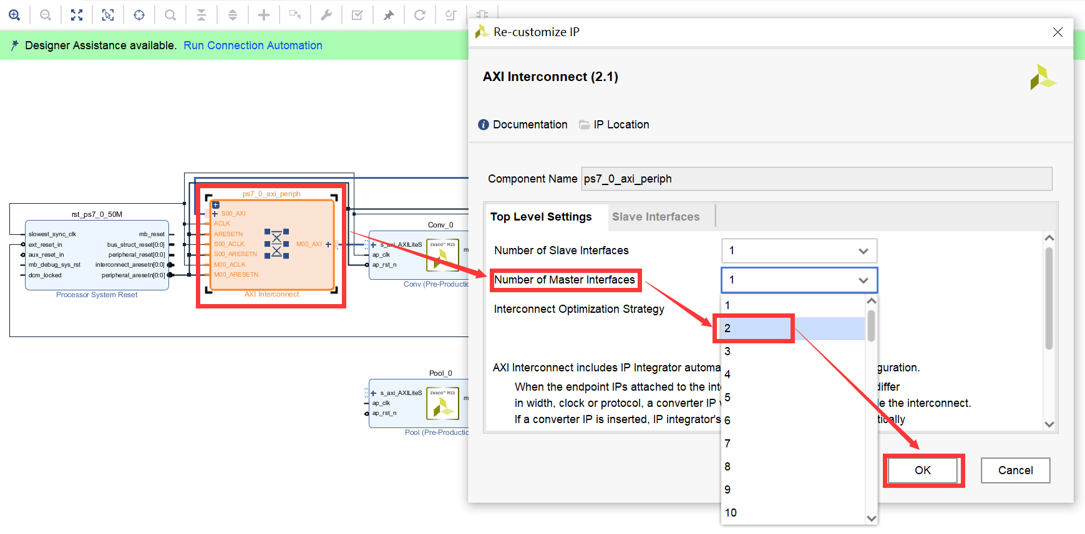Click the Regenerate Layout refresh icon
Image resolution: width=1085 pixels, height=534 pixels.
coord(420,15)
